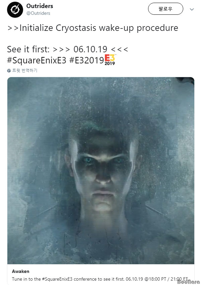Screen dimensions: 201x285
Task: Click the E3 2019 logo emoji
Action: pyautogui.click(x=110, y=60)
